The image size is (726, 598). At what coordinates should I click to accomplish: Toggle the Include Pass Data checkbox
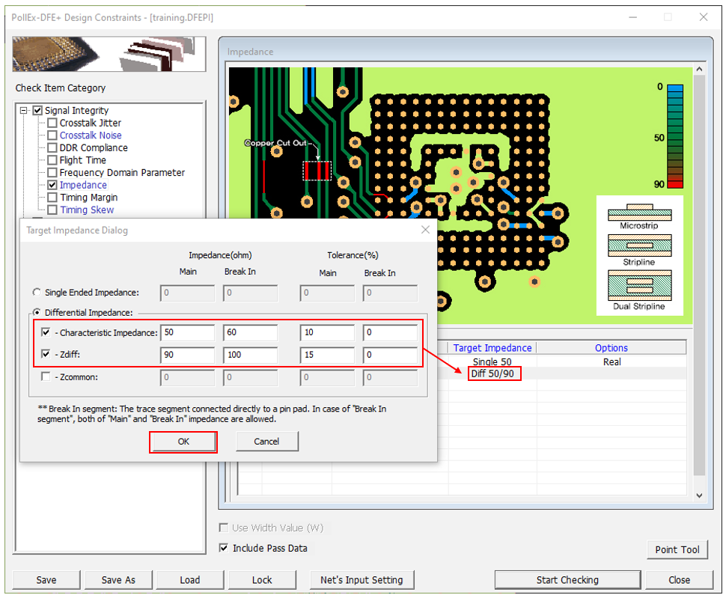[224, 548]
